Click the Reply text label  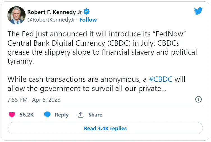(x=62, y=115)
